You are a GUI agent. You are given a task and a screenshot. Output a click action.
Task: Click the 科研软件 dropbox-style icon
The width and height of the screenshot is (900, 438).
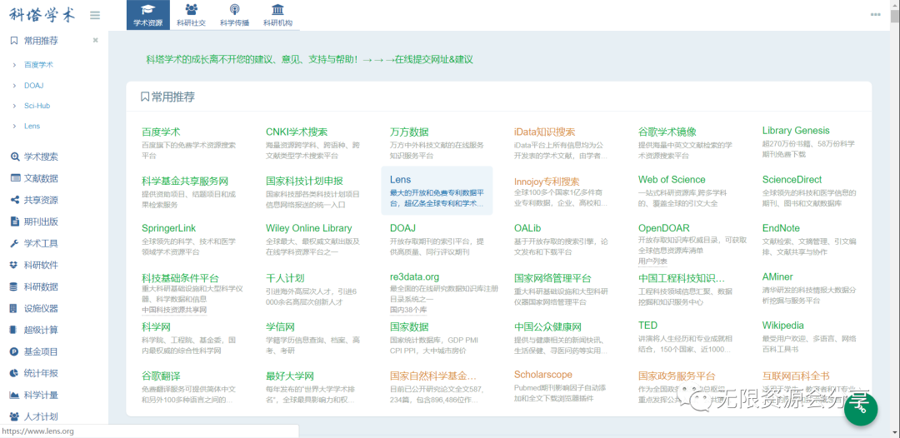tap(15, 265)
